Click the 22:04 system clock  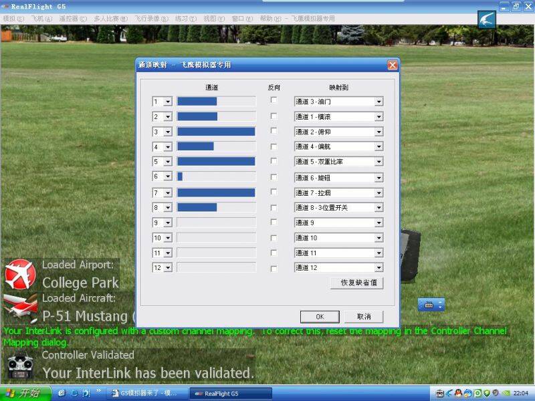[521, 393]
